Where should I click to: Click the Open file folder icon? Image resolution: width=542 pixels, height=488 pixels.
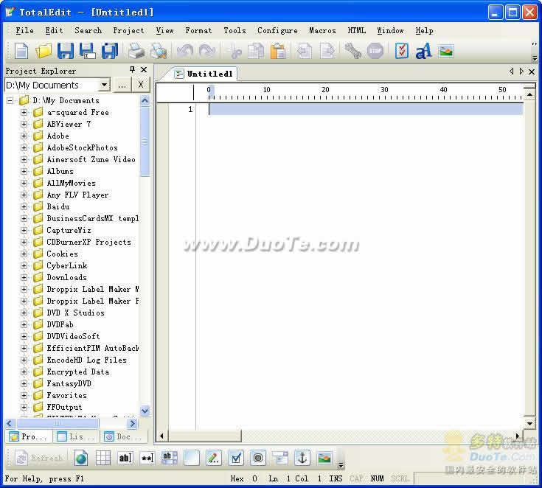coord(44,51)
